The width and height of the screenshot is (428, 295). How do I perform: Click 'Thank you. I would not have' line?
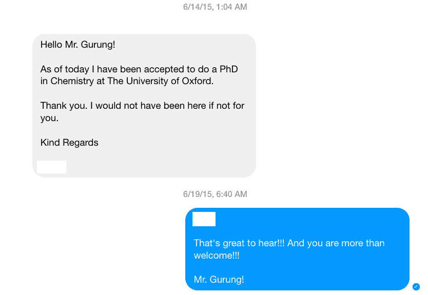(101, 106)
